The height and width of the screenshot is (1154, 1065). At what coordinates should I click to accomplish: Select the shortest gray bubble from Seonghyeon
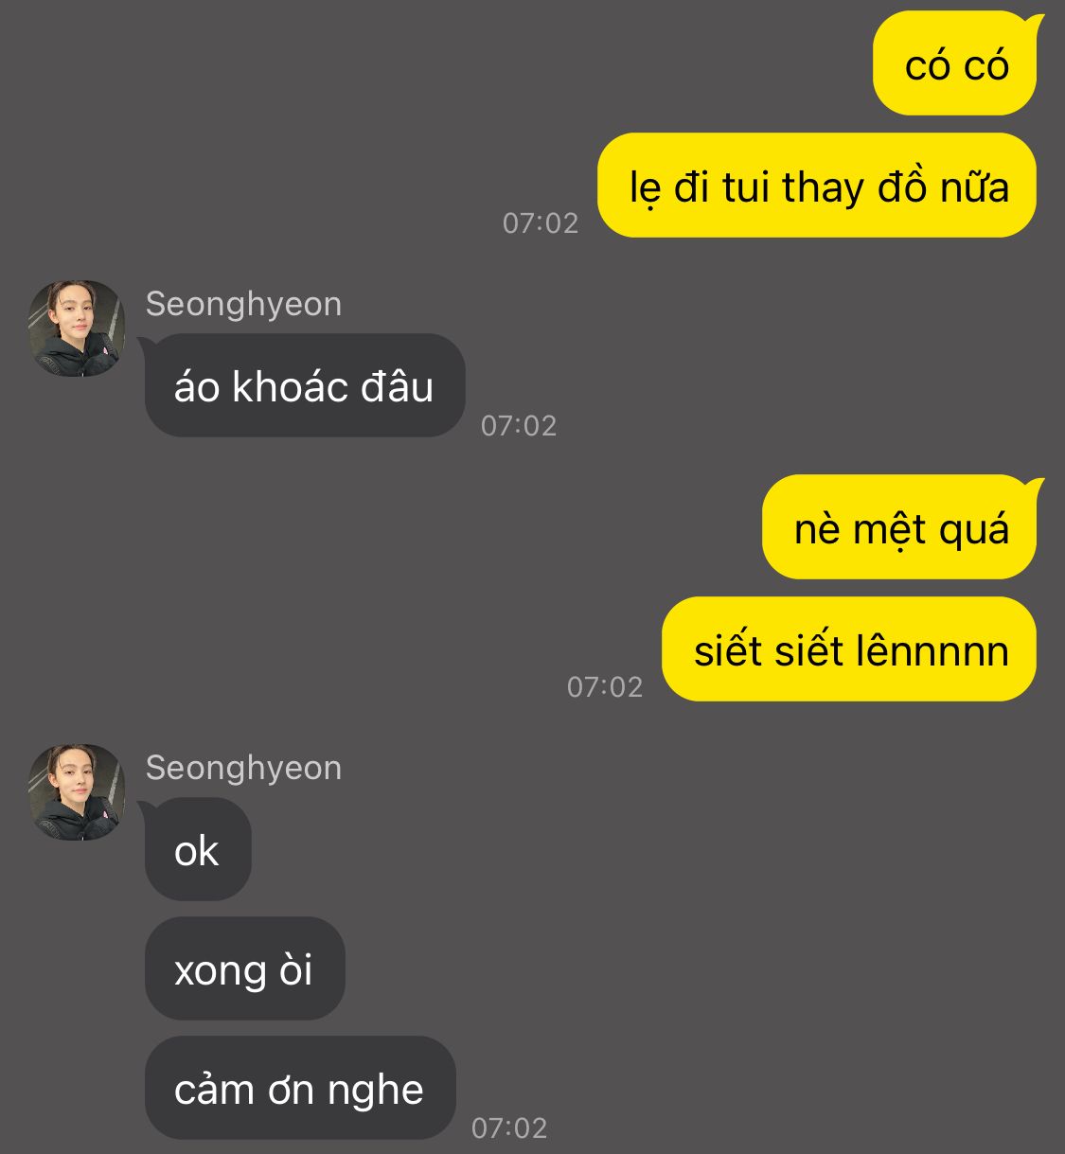coord(197,850)
